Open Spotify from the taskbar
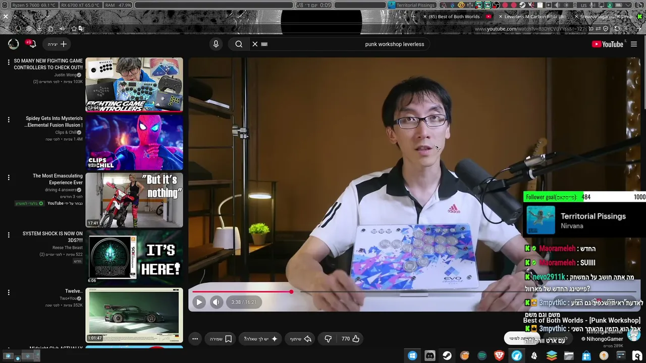646x363 pixels. [x=482, y=356]
